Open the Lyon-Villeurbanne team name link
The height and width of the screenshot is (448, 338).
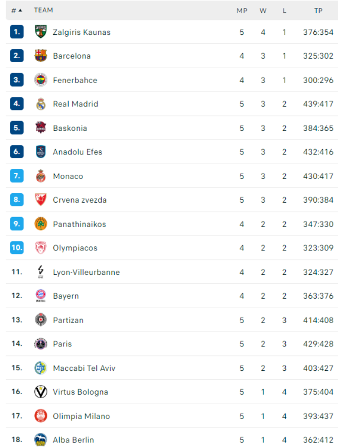click(86, 272)
